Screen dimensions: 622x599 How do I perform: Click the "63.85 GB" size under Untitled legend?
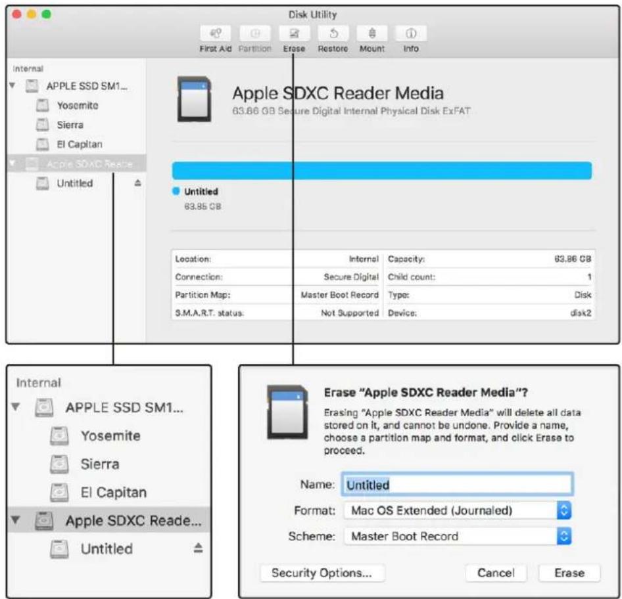(203, 206)
